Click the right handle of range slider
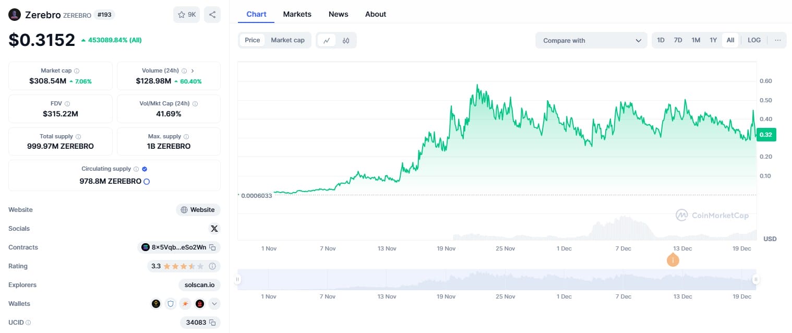 (755, 280)
